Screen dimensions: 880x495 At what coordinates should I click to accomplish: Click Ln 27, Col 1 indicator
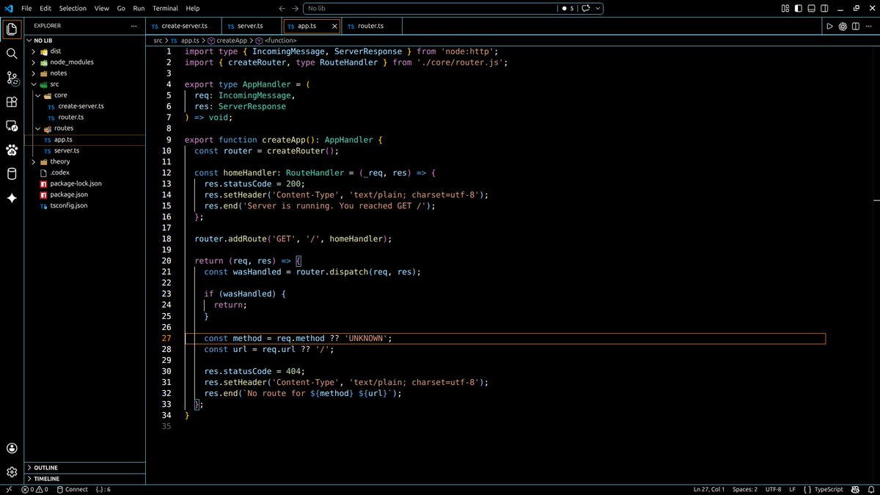point(709,489)
